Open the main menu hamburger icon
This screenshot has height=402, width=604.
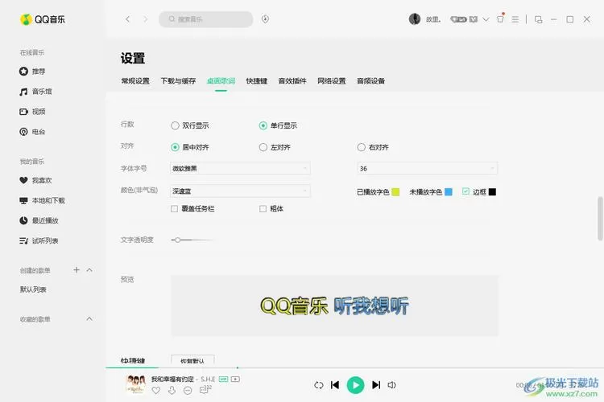(x=515, y=19)
